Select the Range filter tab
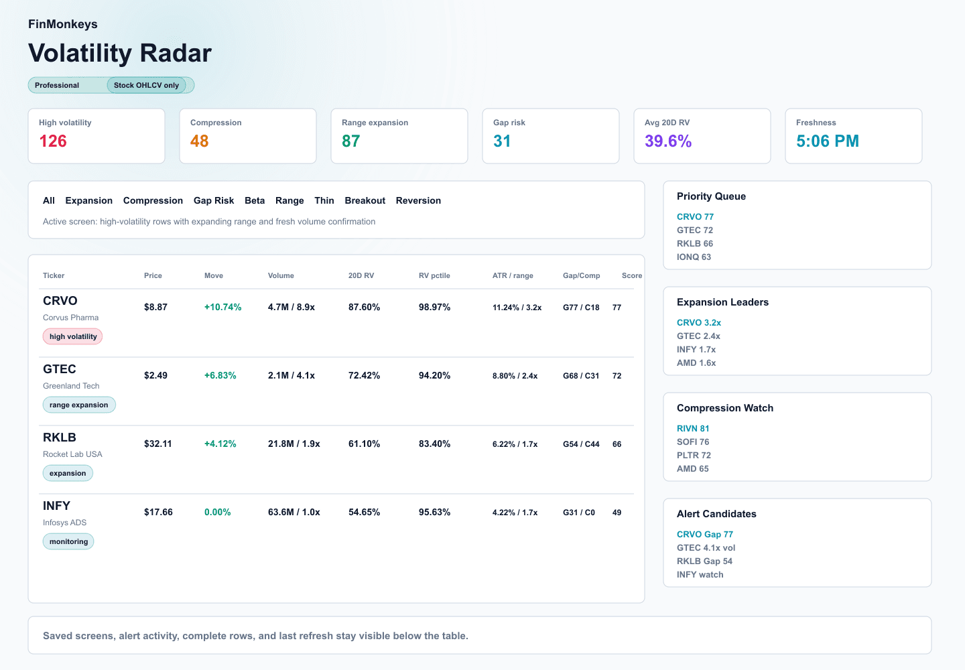The width and height of the screenshot is (965, 670). [x=289, y=200]
